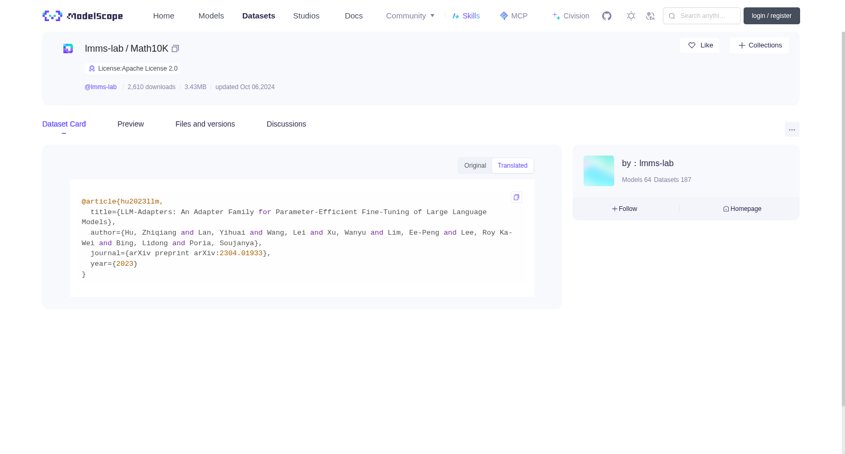
Task: Click the login / register button
Action: tap(772, 16)
